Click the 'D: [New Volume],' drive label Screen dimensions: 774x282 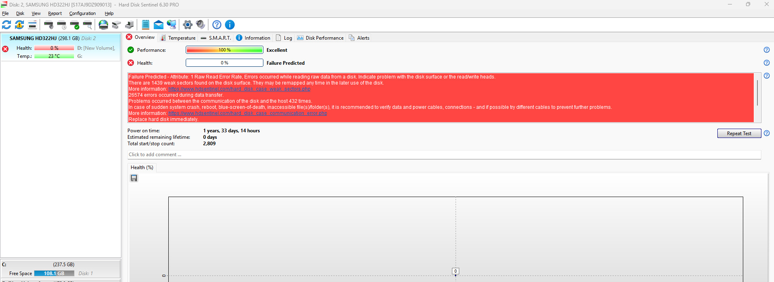pos(96,48)
